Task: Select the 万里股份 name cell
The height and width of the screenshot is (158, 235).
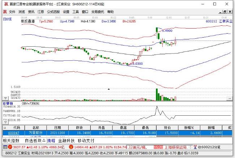Action: 36,133
